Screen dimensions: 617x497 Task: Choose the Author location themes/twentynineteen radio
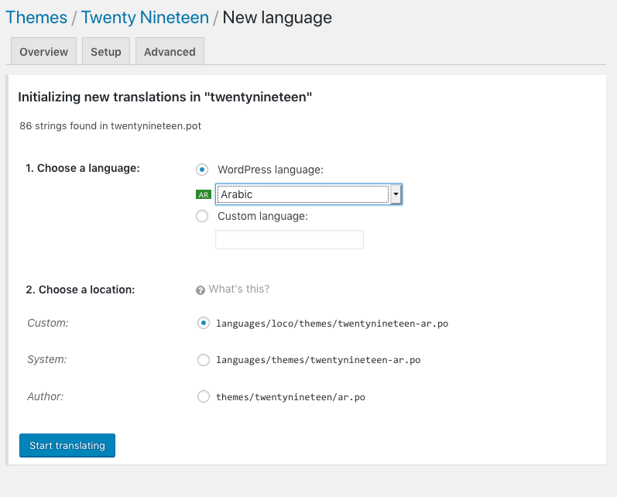pos(203,396)
